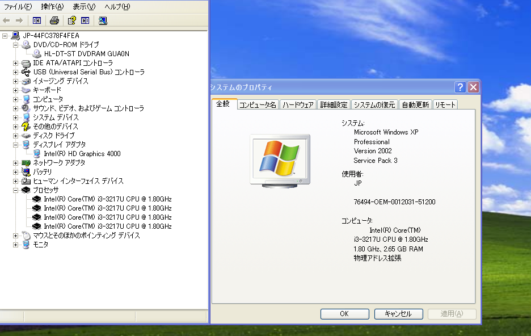
Task: Click the product ID 76494-OEM-0012031-51200
Action: click(x=394, y=202)
